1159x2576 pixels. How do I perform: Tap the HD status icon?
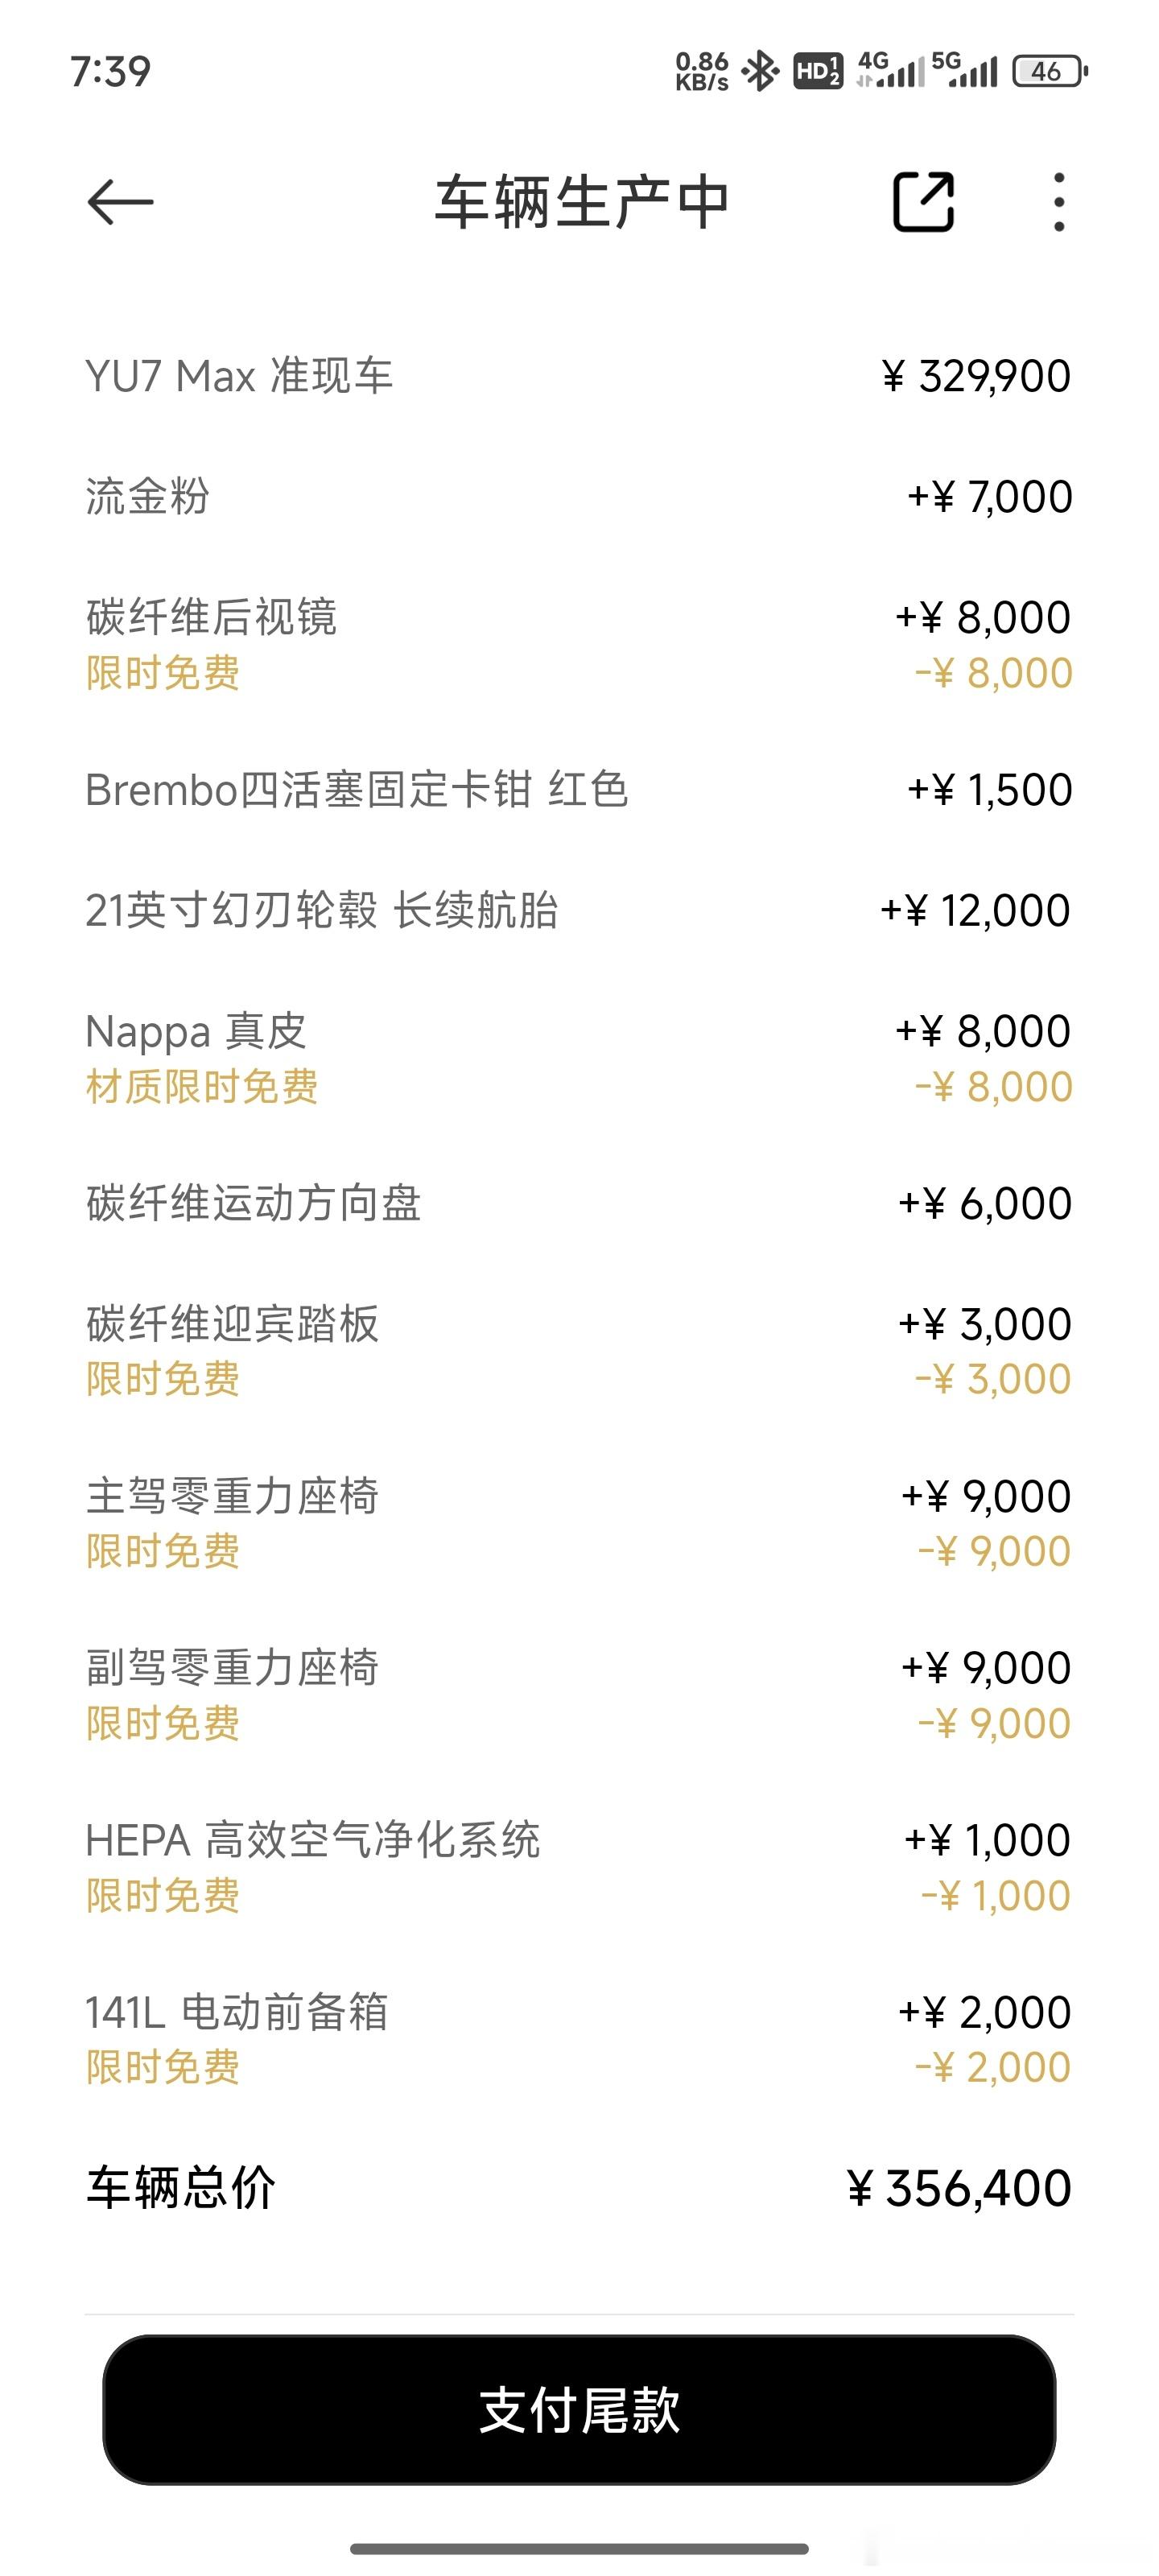[x=817, y=71]
